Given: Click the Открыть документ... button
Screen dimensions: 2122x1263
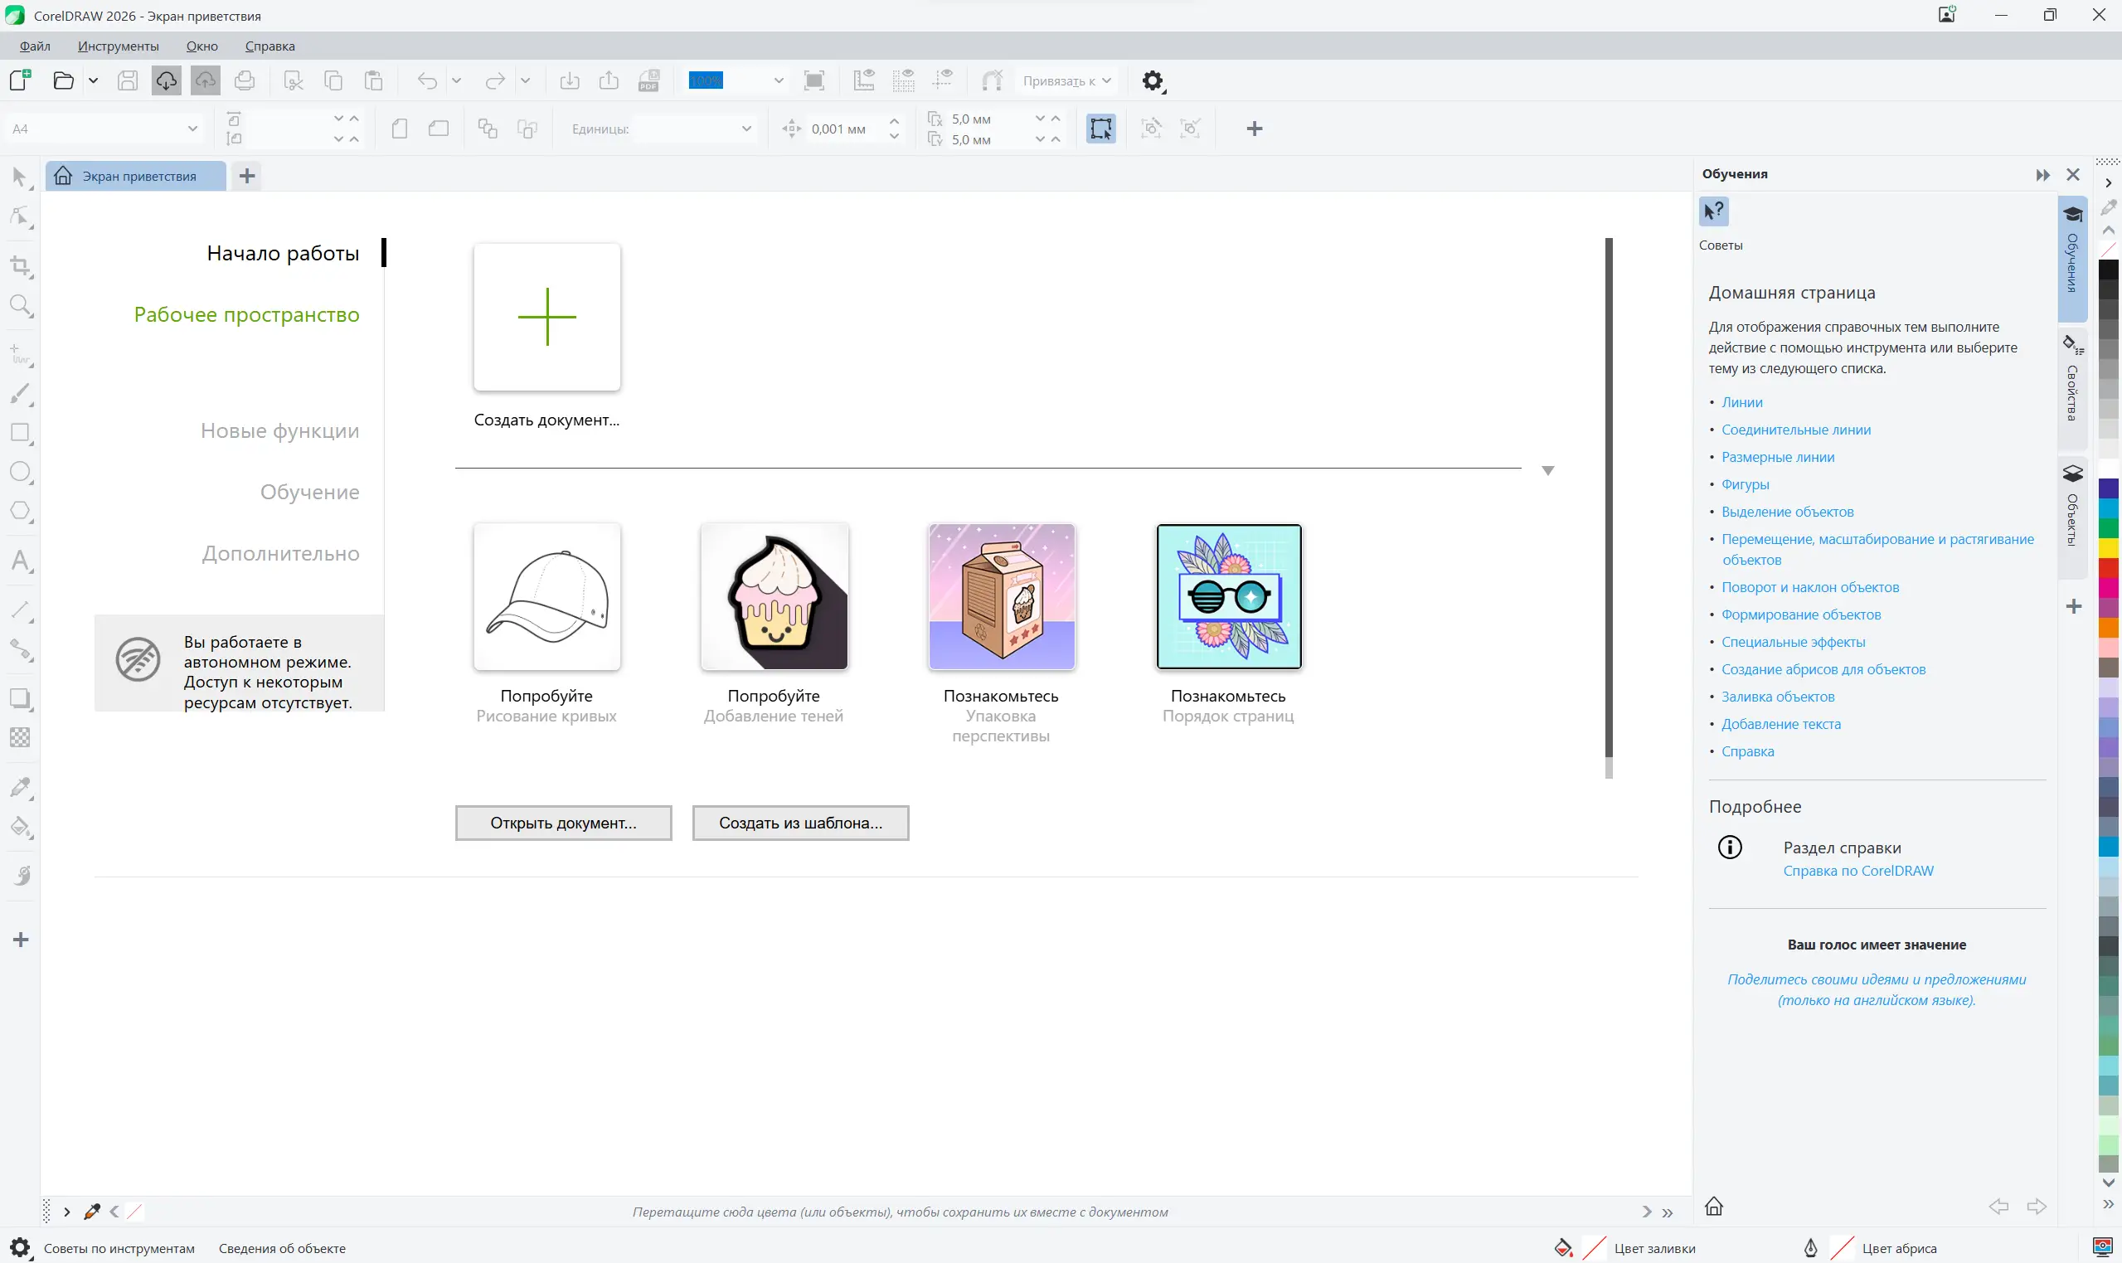Looking at the screenshot, I should click(x=563, y=823).
